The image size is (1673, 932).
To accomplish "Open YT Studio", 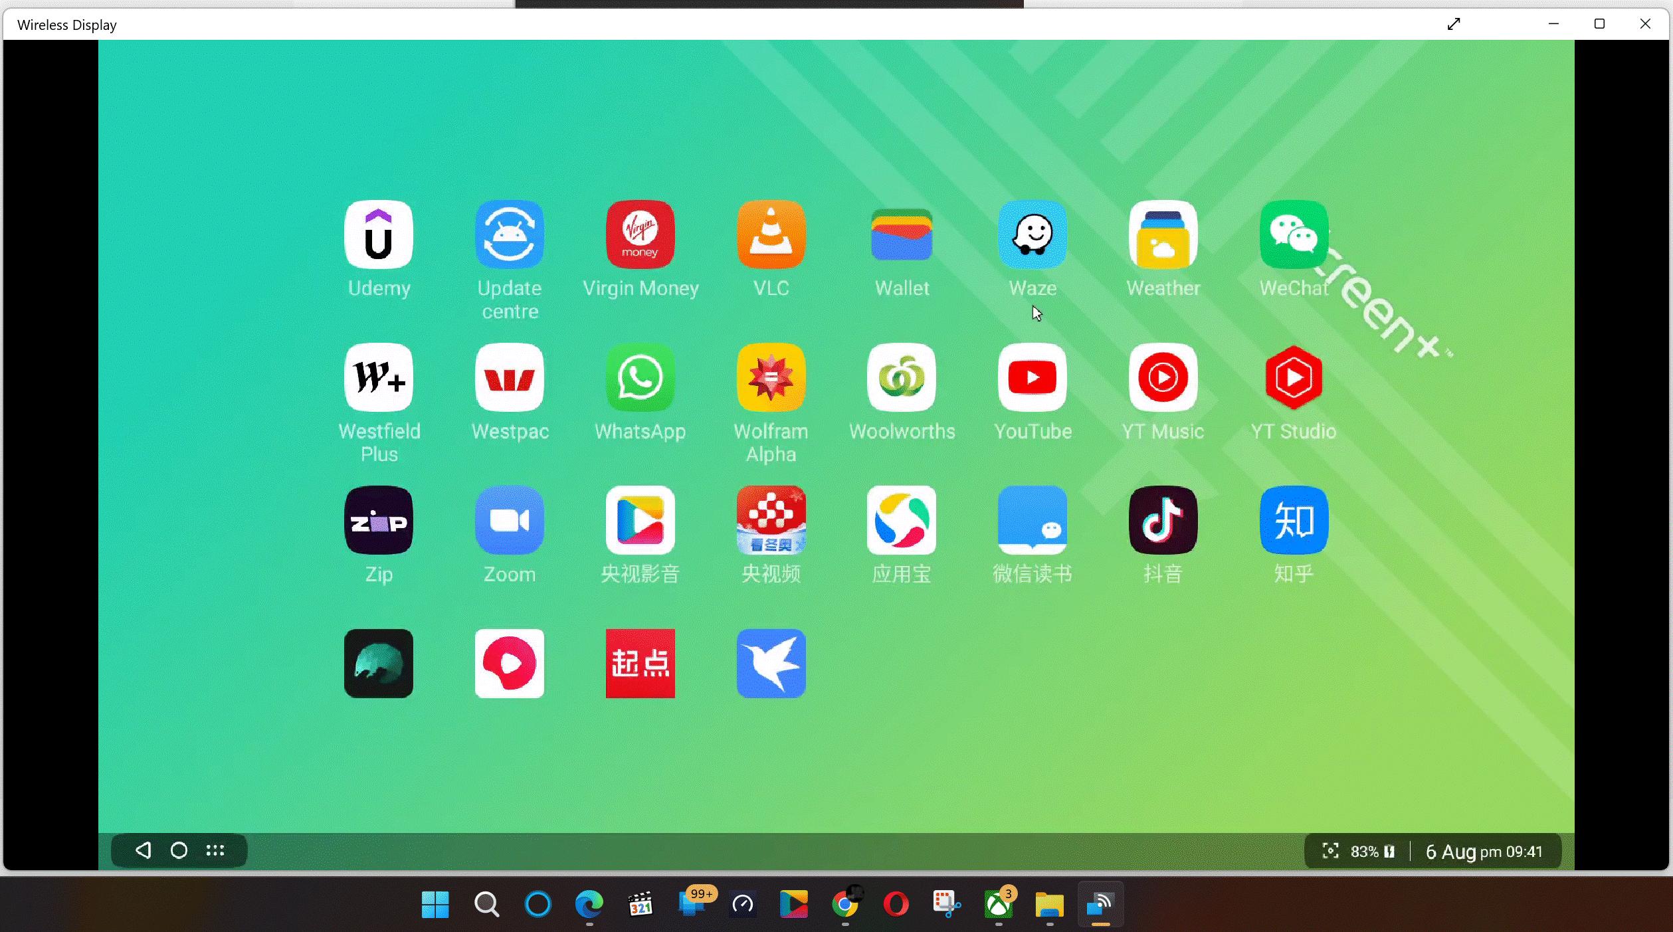I will pyautogui.click(x=1292, y=377).
